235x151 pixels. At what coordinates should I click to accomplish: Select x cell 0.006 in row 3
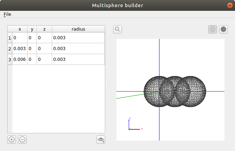20,59
